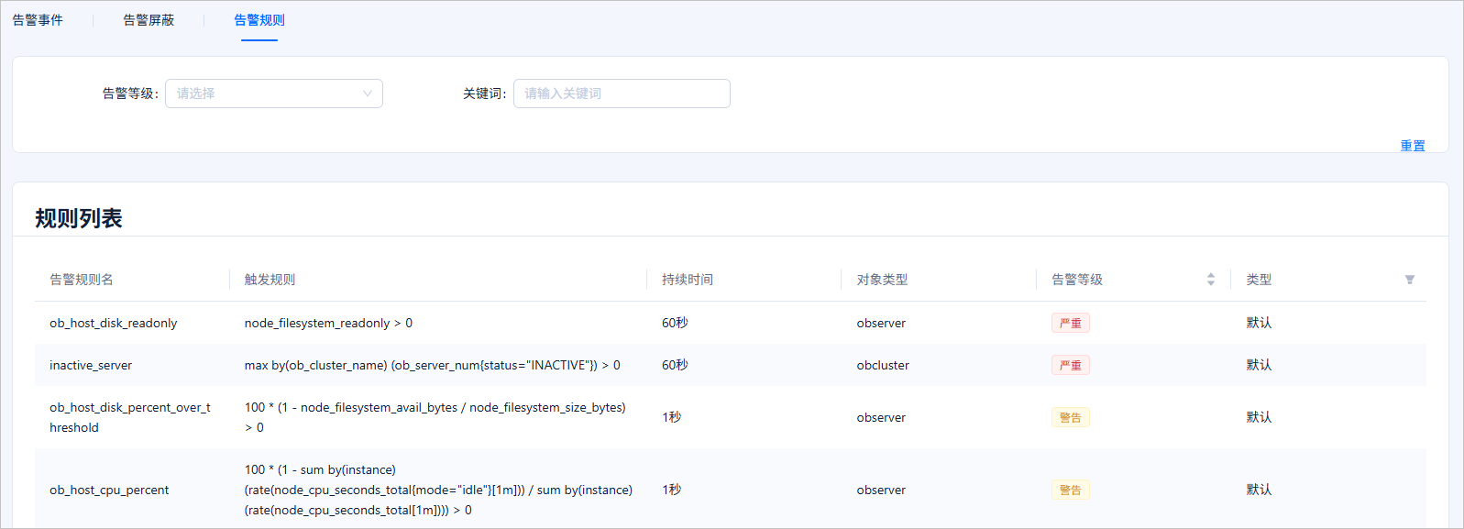Image resolution: width=1464 pixels, height=529 pixels.
Task: Select the 告警规则 tab
Action: pos(259,20)
